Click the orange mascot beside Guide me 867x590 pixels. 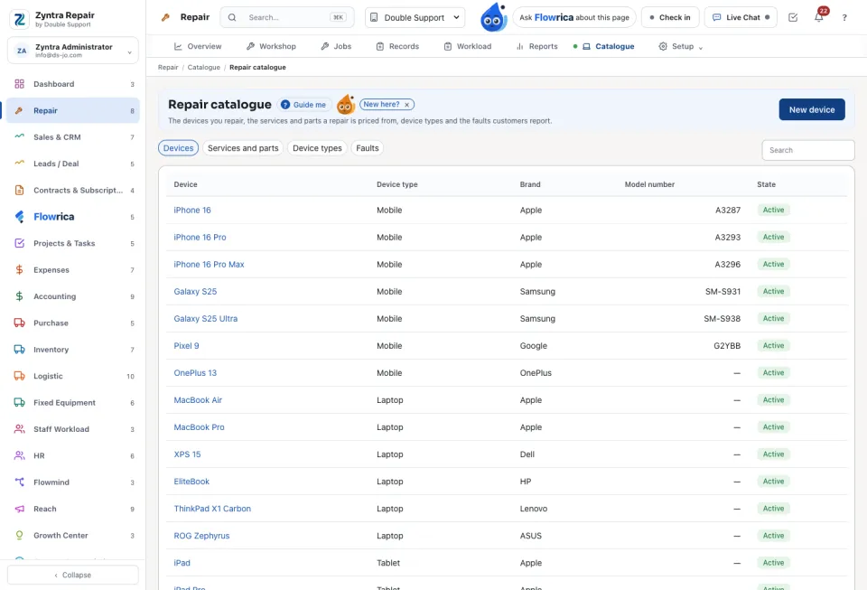coord(346,104)
